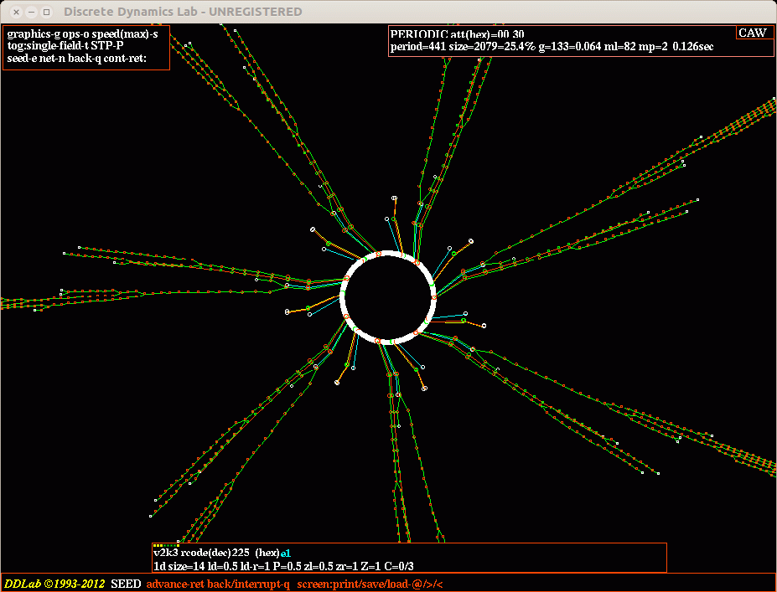Maximize the Discrete Dynamics Lab window
The height and width of the screenshot is (592, 777).
point(47,12)
